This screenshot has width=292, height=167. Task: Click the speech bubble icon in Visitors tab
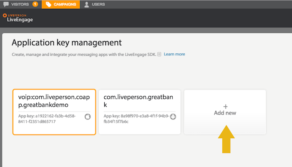point(6,4)
